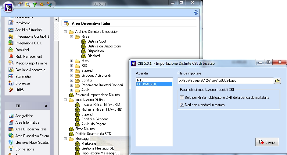Click the Utilità sidebar icon
Screen dimensions: 287x155
point(11,90)
